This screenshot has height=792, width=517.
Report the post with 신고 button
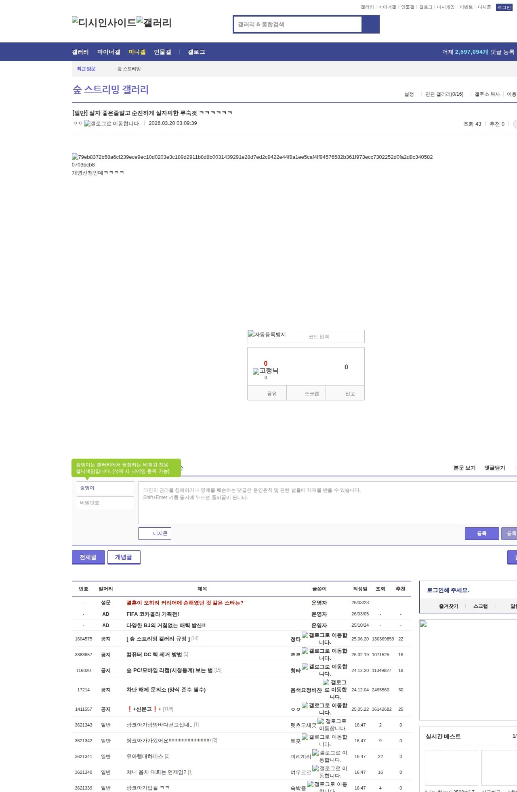(350, 394)
